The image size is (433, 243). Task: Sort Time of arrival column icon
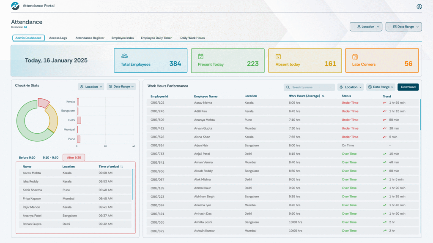[121, 167]
